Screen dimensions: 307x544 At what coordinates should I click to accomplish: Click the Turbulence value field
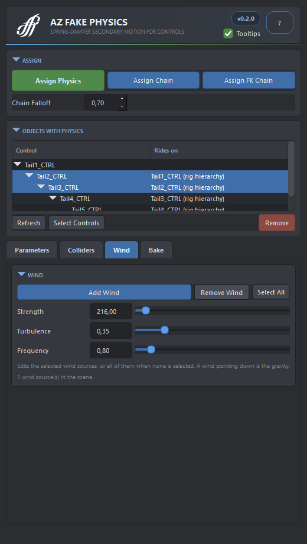111,331
